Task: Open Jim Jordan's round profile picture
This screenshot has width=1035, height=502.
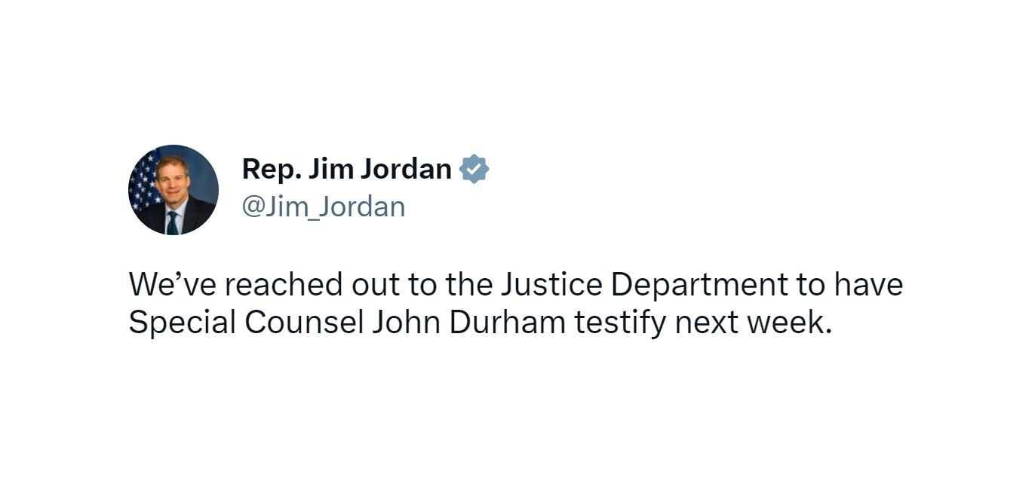Action: click(x=174, y=190)
